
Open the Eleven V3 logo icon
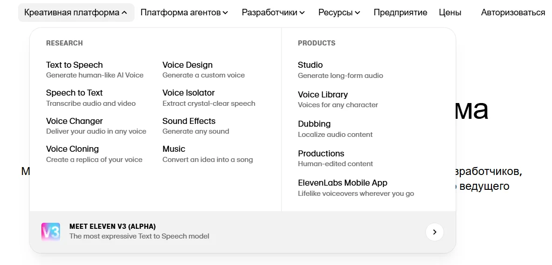51,232
